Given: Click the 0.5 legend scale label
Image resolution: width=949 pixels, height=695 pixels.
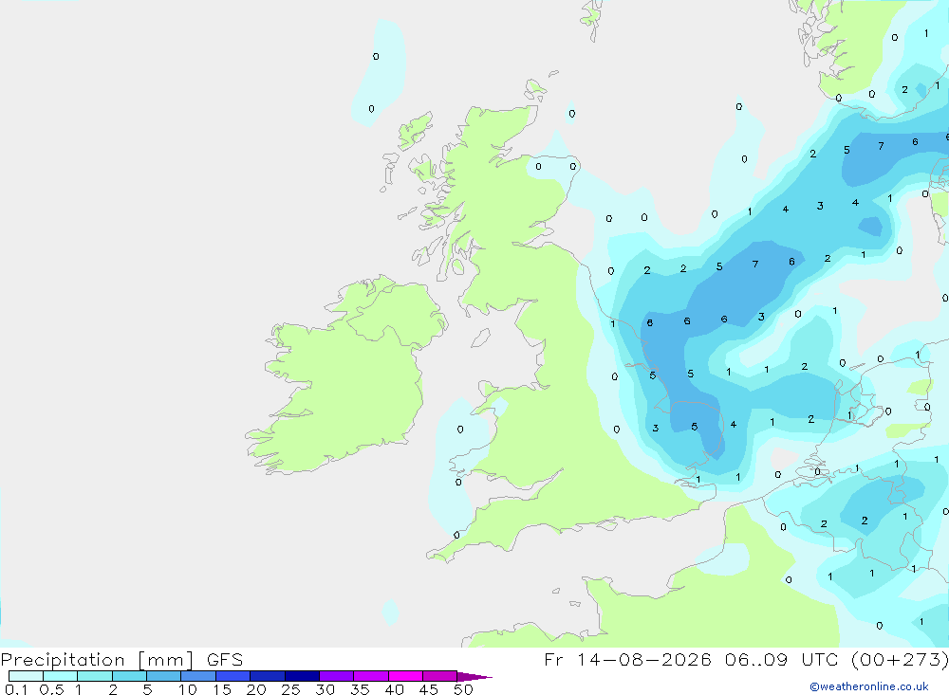Looking at the screenshot, I should [x=51, y=689].
